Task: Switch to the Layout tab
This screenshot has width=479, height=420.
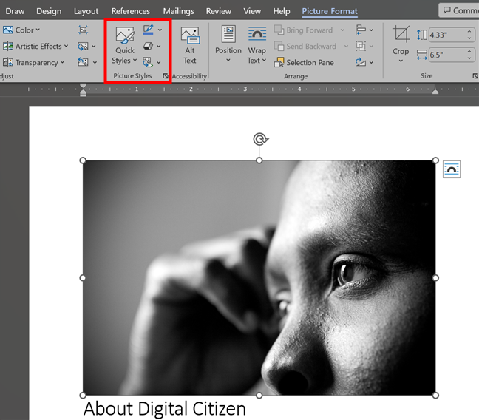Action: click(x=86, y=11)
